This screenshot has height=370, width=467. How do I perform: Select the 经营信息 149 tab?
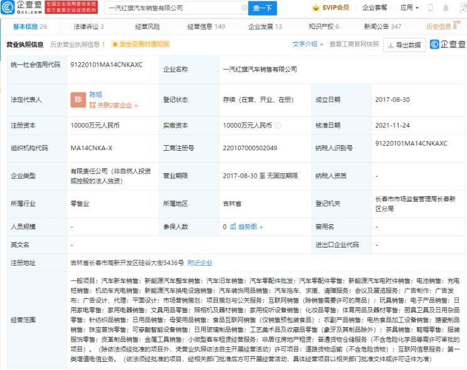(x=206, y=26)
